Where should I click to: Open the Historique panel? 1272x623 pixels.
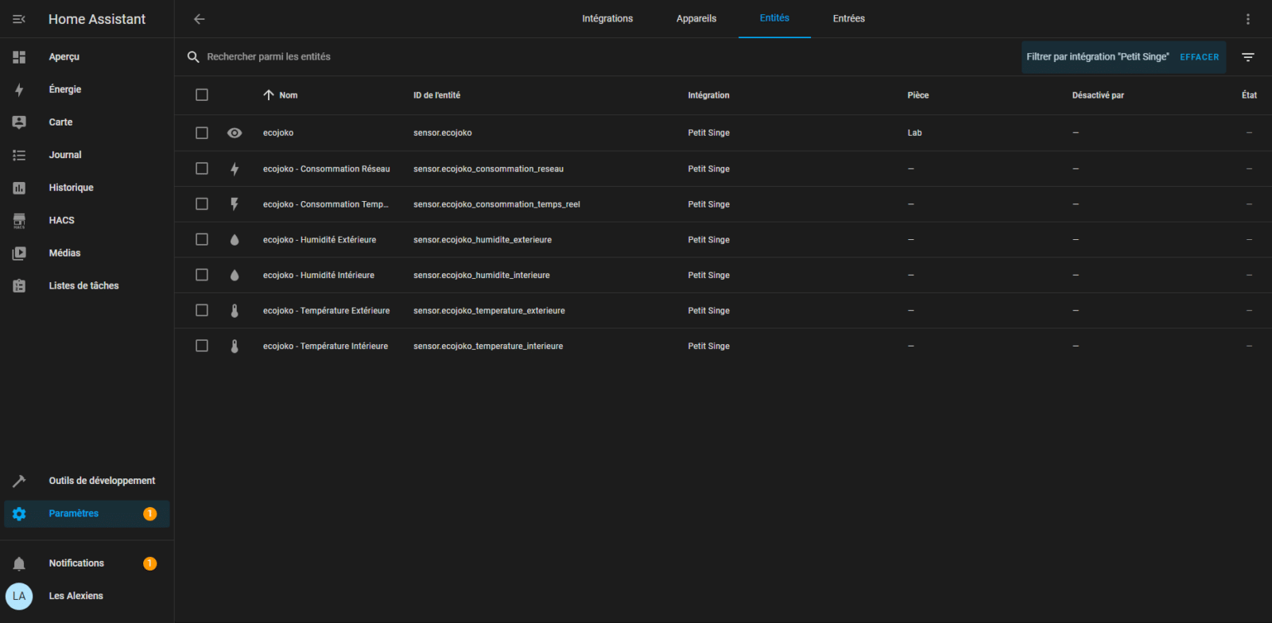click(x=71, y=188)
